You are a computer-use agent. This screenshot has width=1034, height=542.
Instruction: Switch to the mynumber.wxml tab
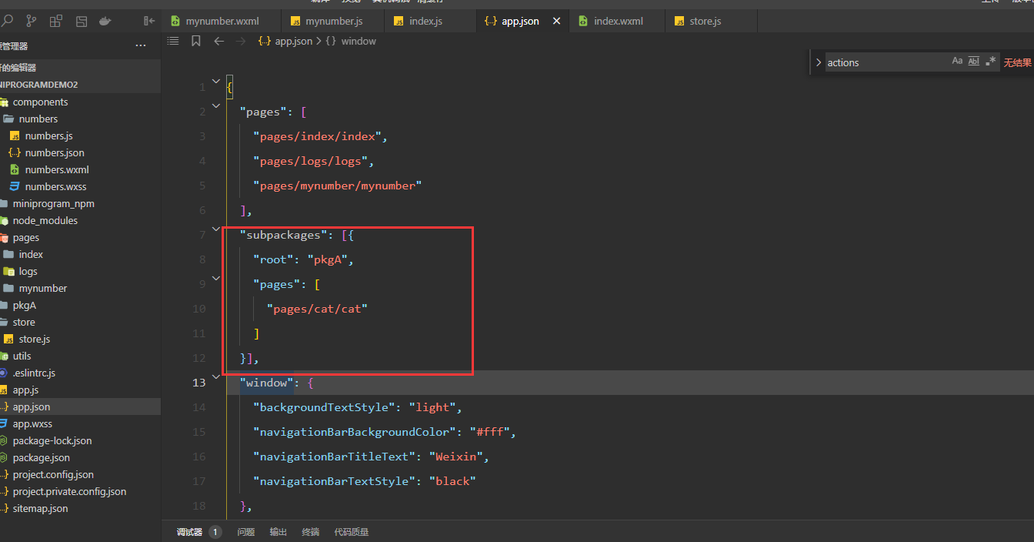click(221, 22)
